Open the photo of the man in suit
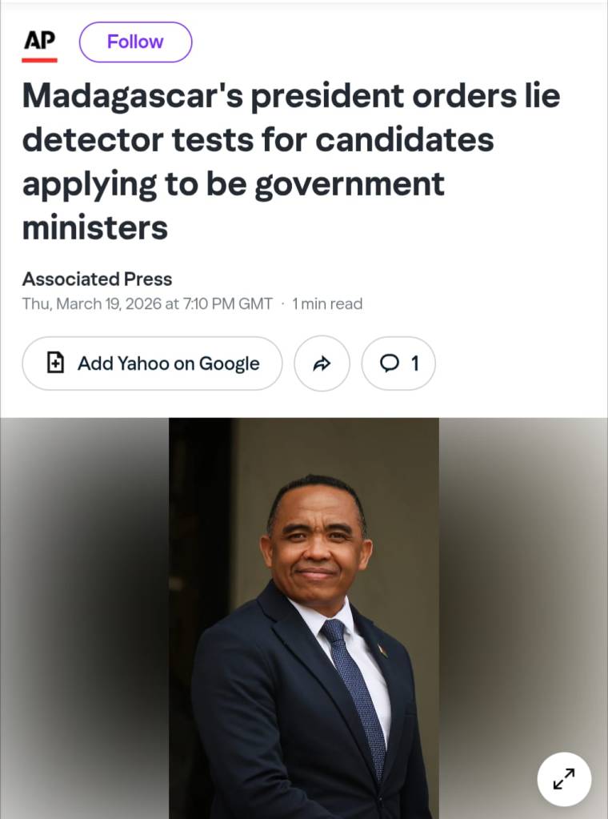The image size is (608, 819). coord(304,608)
